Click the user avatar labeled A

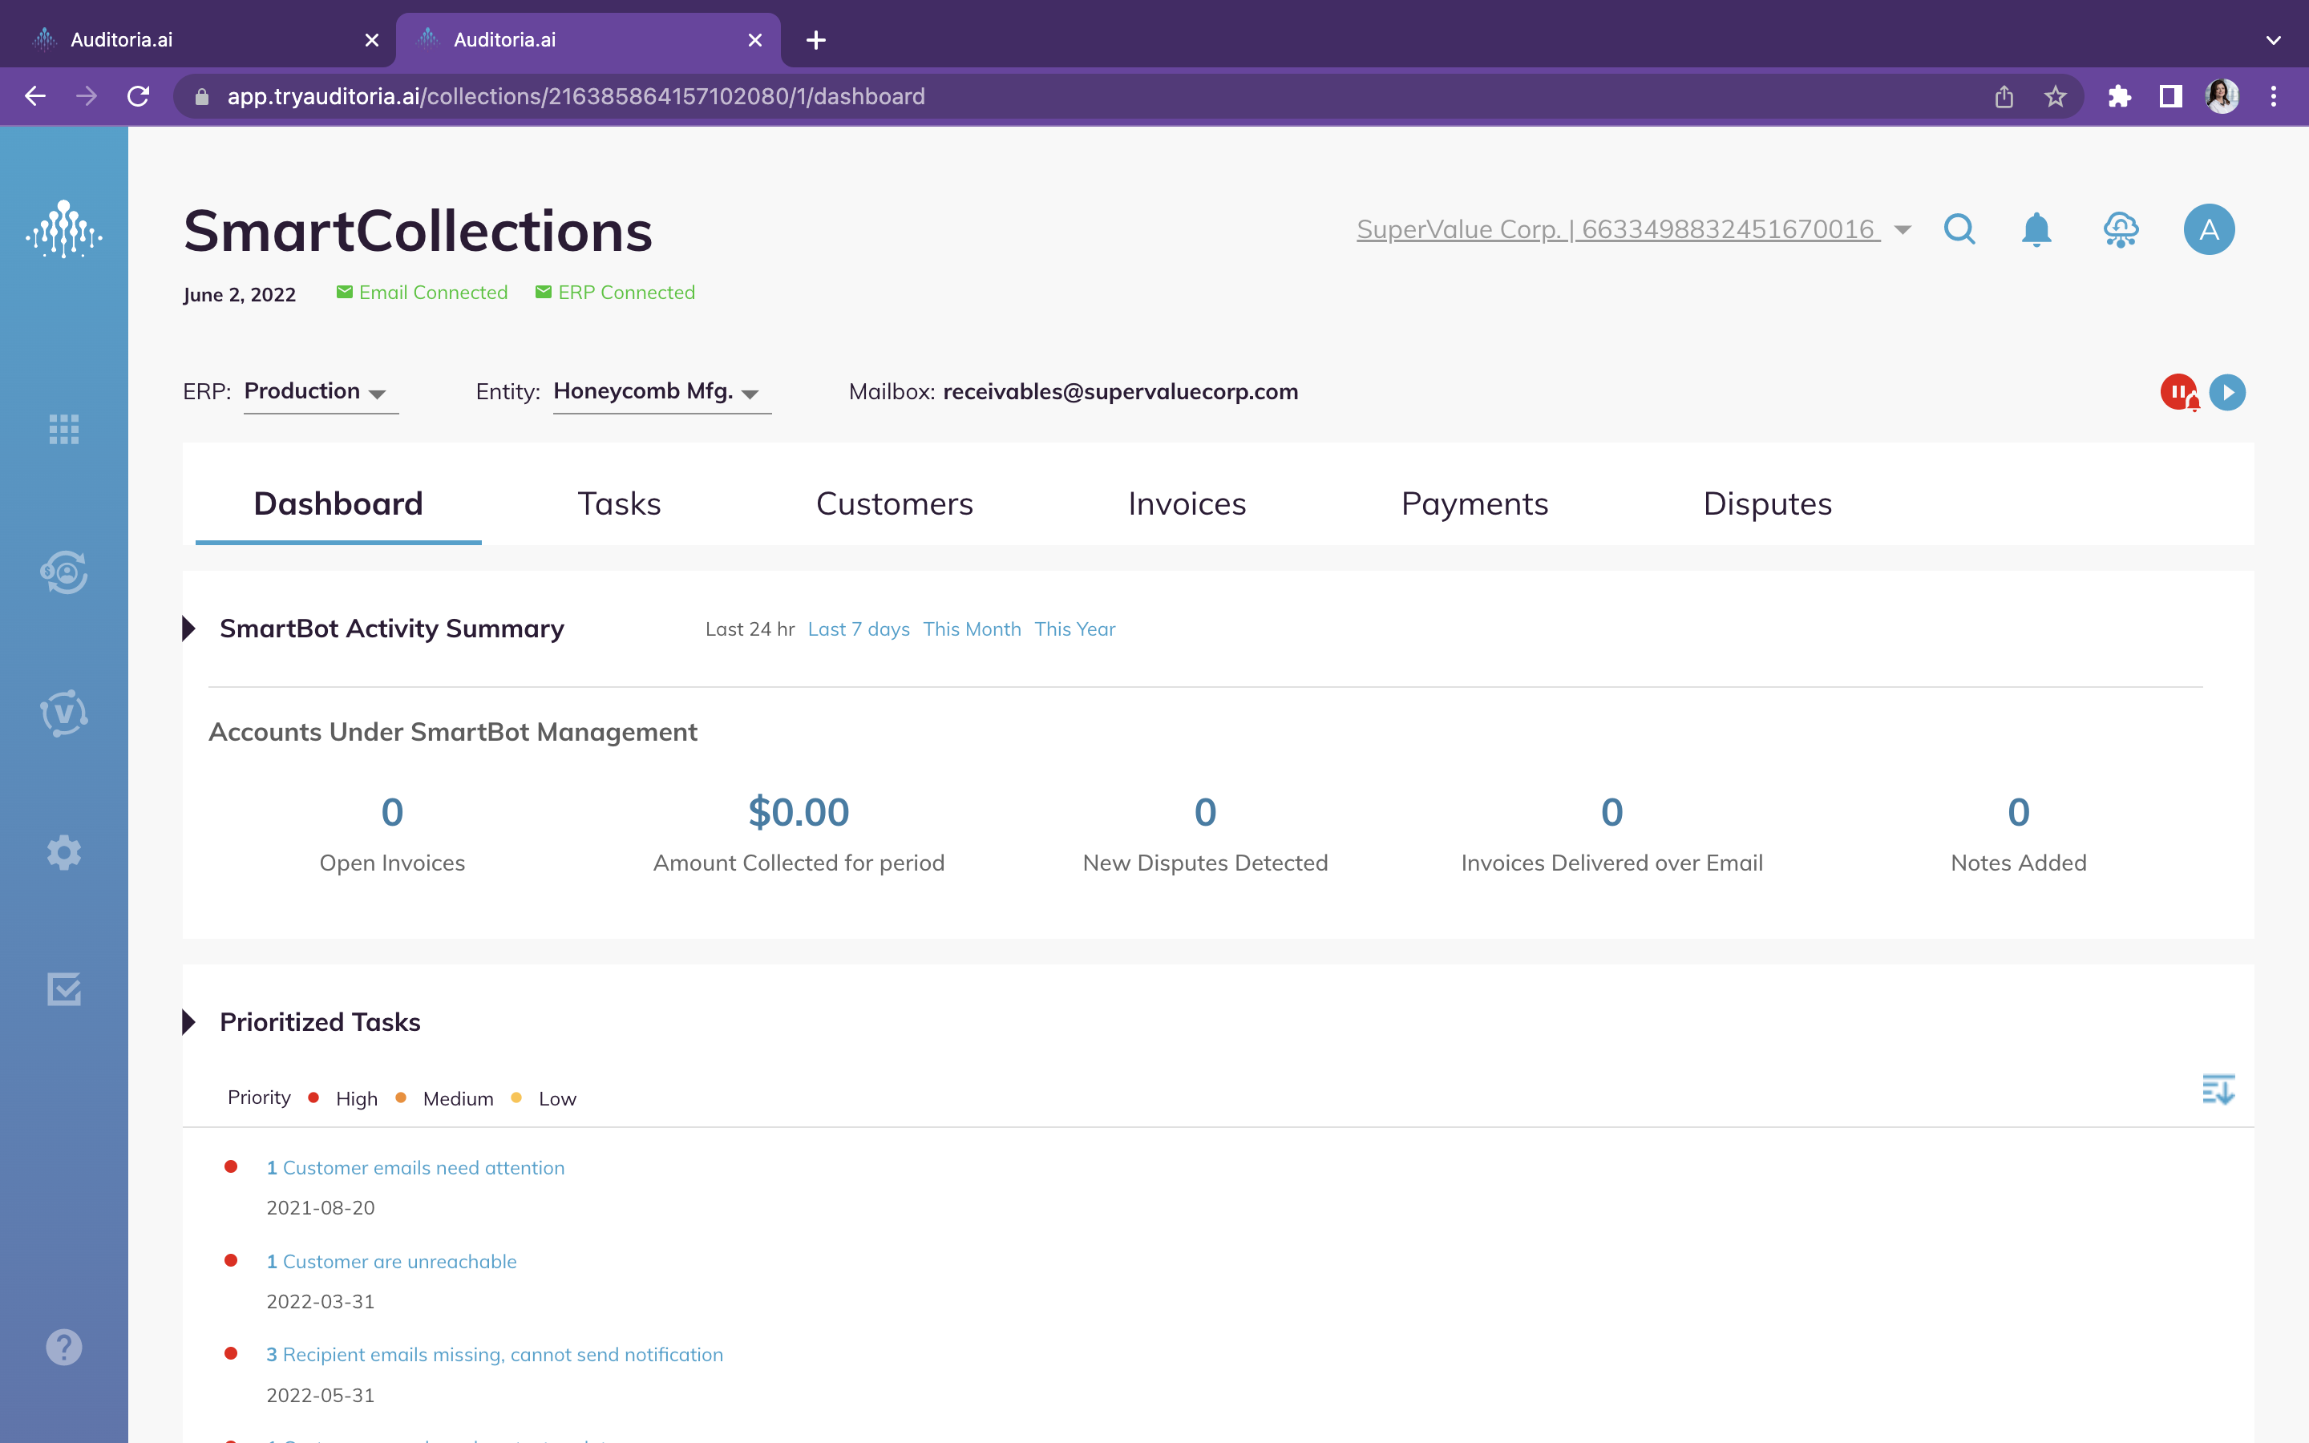tap(2209, 229)
